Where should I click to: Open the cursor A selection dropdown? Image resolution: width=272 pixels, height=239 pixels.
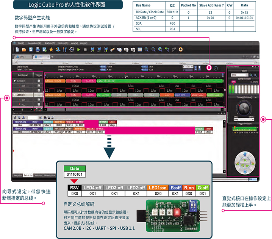[185, 67]
